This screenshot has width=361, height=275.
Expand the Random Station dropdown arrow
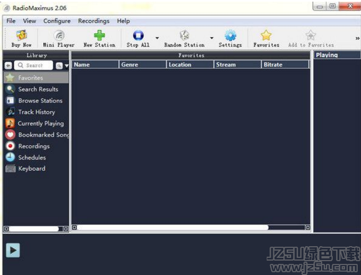pyautogui.click(x=212, y=38)
